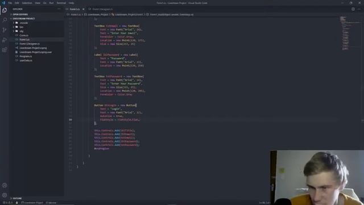Viewport: 364px width, 205px height.
Task: Open the Selection menu
Action: pos(27,3)
